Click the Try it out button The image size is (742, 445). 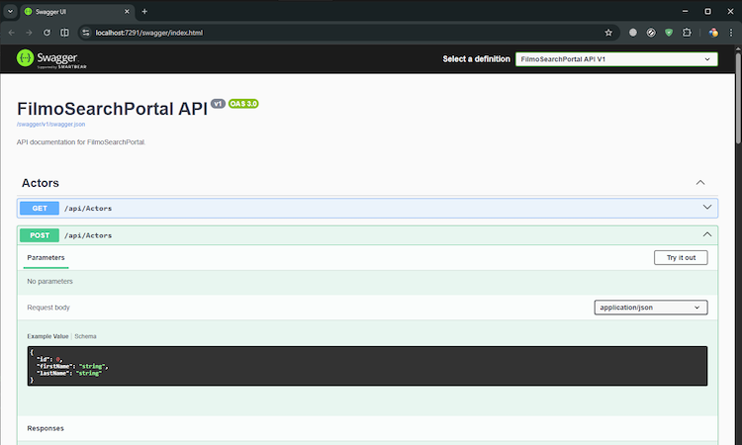681,258
